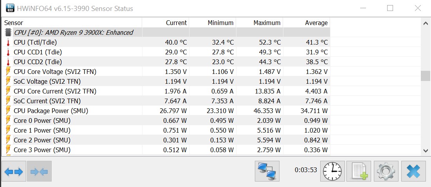The image size is (431, 187).
Task: Click the Current column header
Action: [x=166, y=23]
